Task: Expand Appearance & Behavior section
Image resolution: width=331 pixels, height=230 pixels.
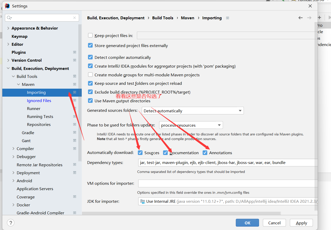Action: point(8,28)
